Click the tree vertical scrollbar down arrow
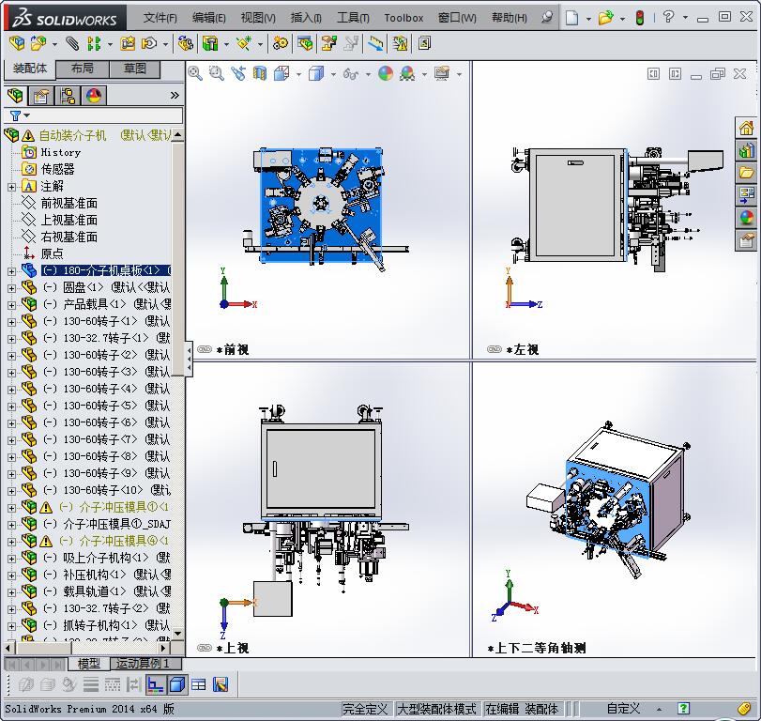761x721 pixels. pos(177,634)
